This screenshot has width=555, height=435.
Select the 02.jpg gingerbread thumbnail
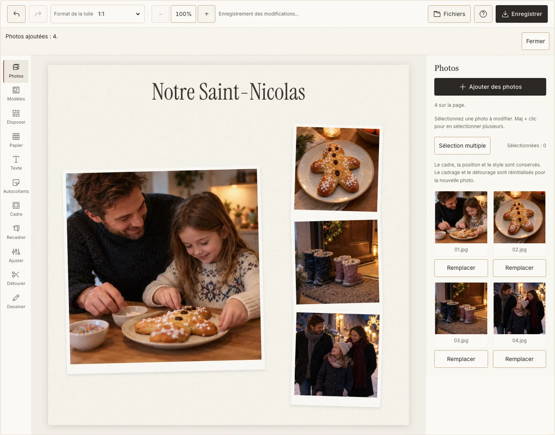[x=519, y=217]
